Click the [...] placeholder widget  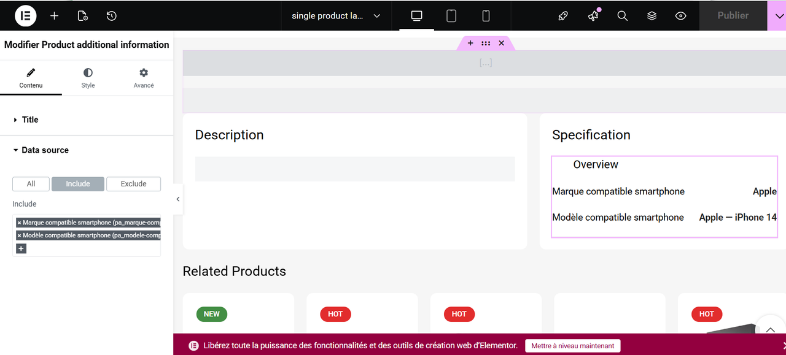[485, 63]
